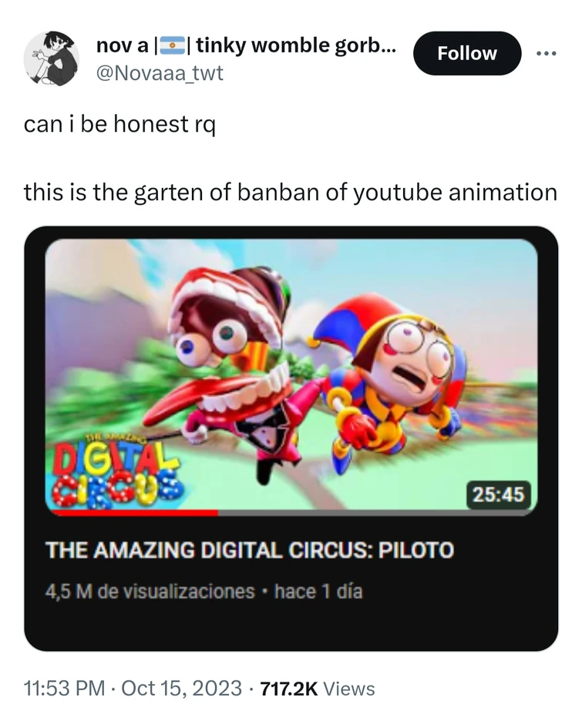
Task: Click the title THE AMAZING DIGITAL CIRCUS: PILOTO
Action: 250,550
